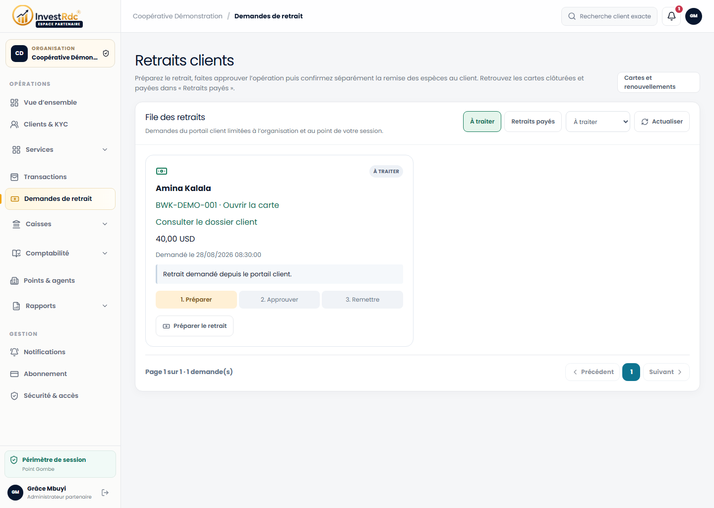Click the Demandé le 28/08/2026 08:30:00 text
714x508 pixels.
coord(208,255)
